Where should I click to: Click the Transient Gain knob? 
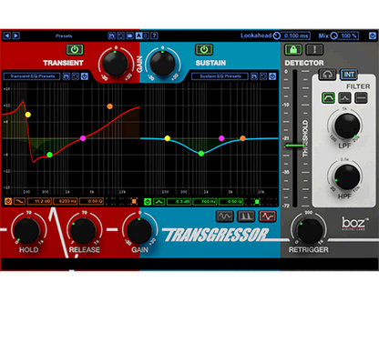tap(115, 64)
